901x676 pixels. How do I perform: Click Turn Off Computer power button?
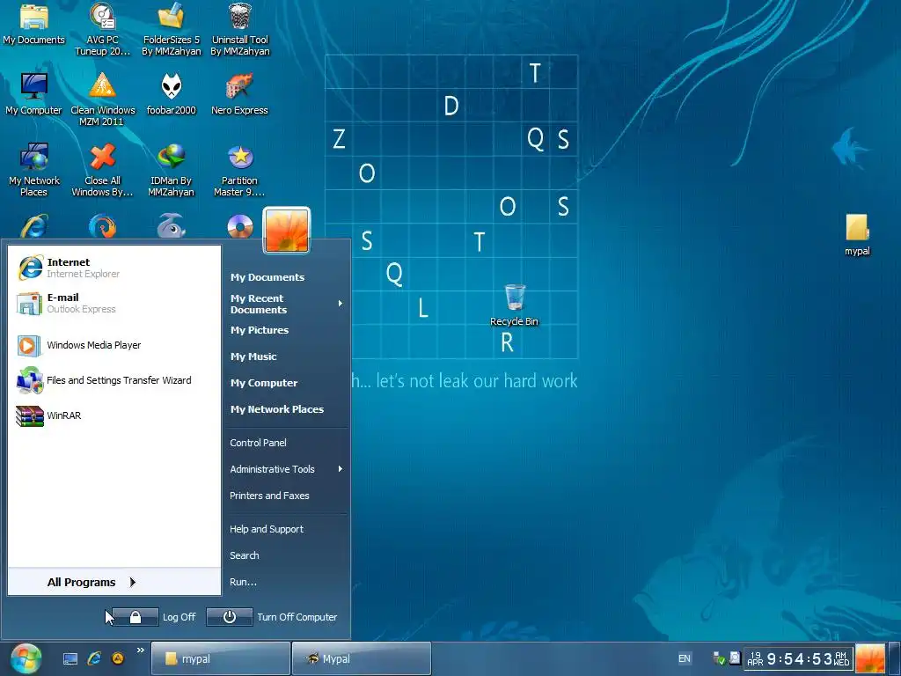(x=230, y=617)
